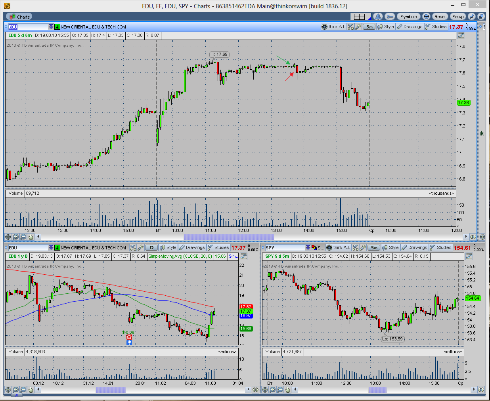
Task: Click red phone earnings marker on daily chart
Action: (129, 337)
